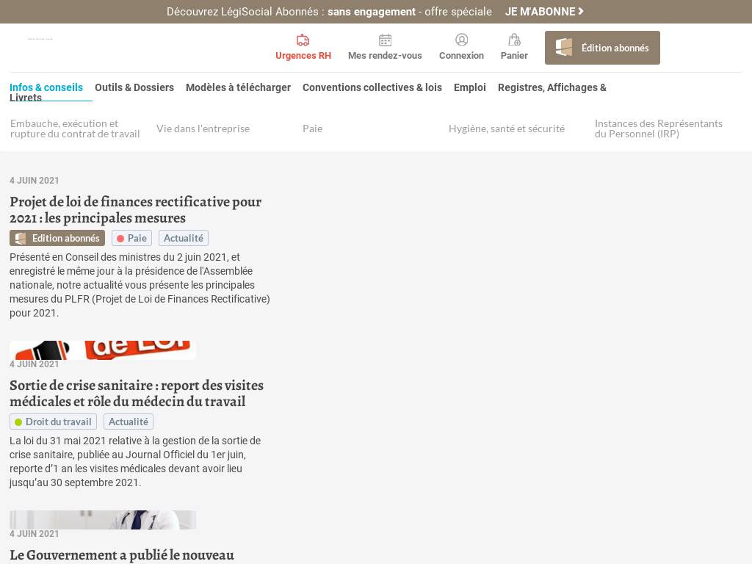
Task: Open the Outils & Dossiers menu
Action: click(x=134, y=87)
